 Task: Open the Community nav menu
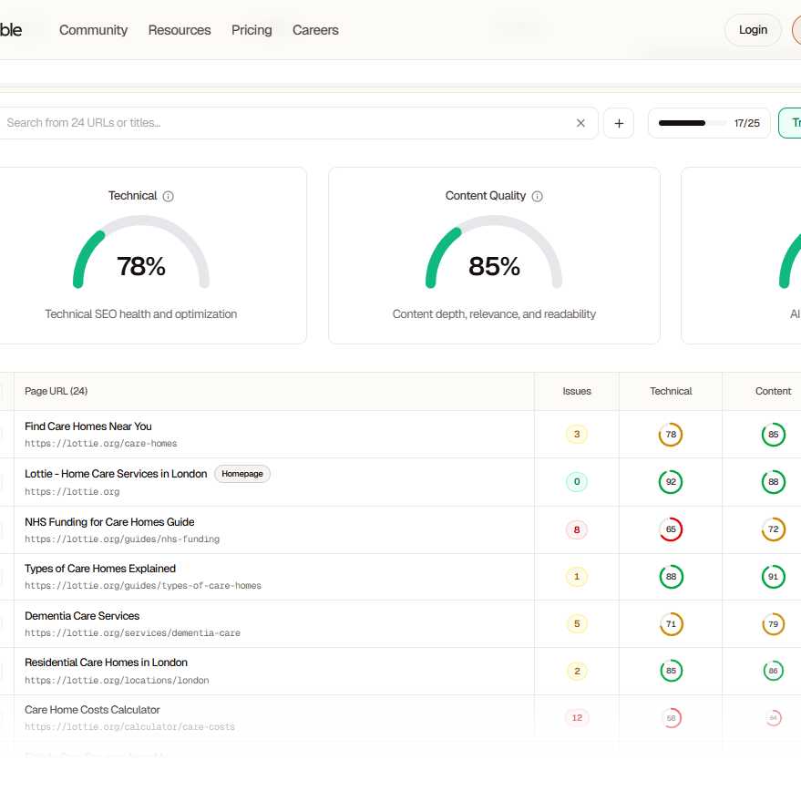click(x=93, y=30)
